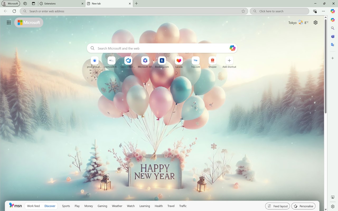Open Booking.com shortcut

162,63
